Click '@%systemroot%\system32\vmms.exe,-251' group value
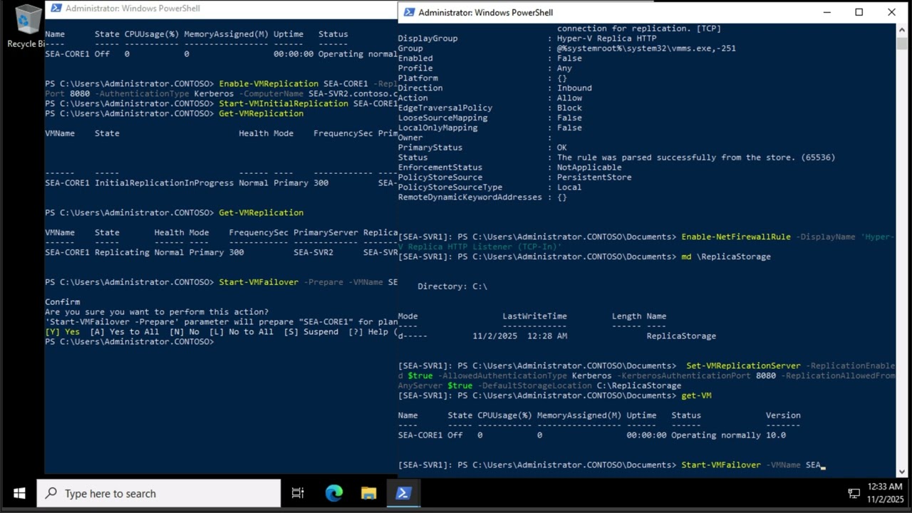Screen dimensions: 912x513 (x=646, y=48)
